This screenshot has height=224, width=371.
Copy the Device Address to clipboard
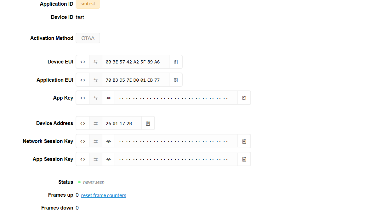point(148,123)
